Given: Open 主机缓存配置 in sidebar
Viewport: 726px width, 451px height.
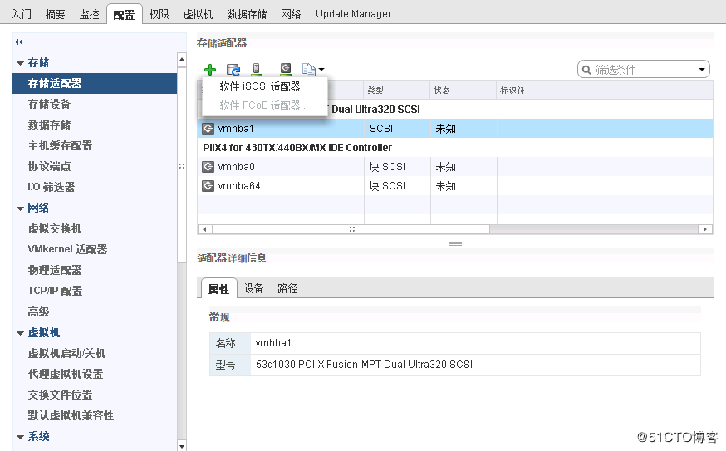Looking at the screenshot, I should point(60,145).
